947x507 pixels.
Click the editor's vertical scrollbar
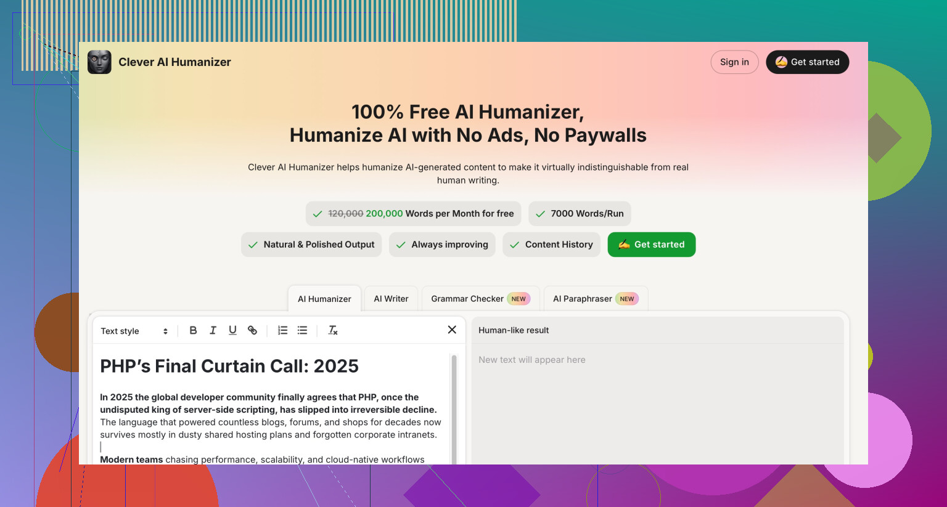[x=454, y=407]
